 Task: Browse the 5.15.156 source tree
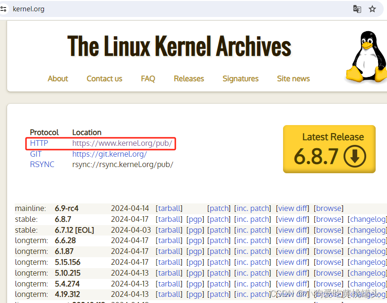click(328, 262)
